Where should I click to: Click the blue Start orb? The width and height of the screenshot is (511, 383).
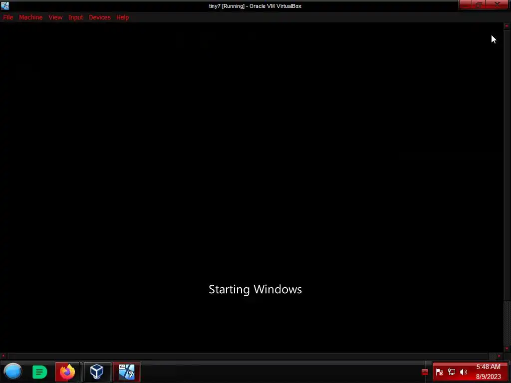pyautogui.click(x=12, y=372)
